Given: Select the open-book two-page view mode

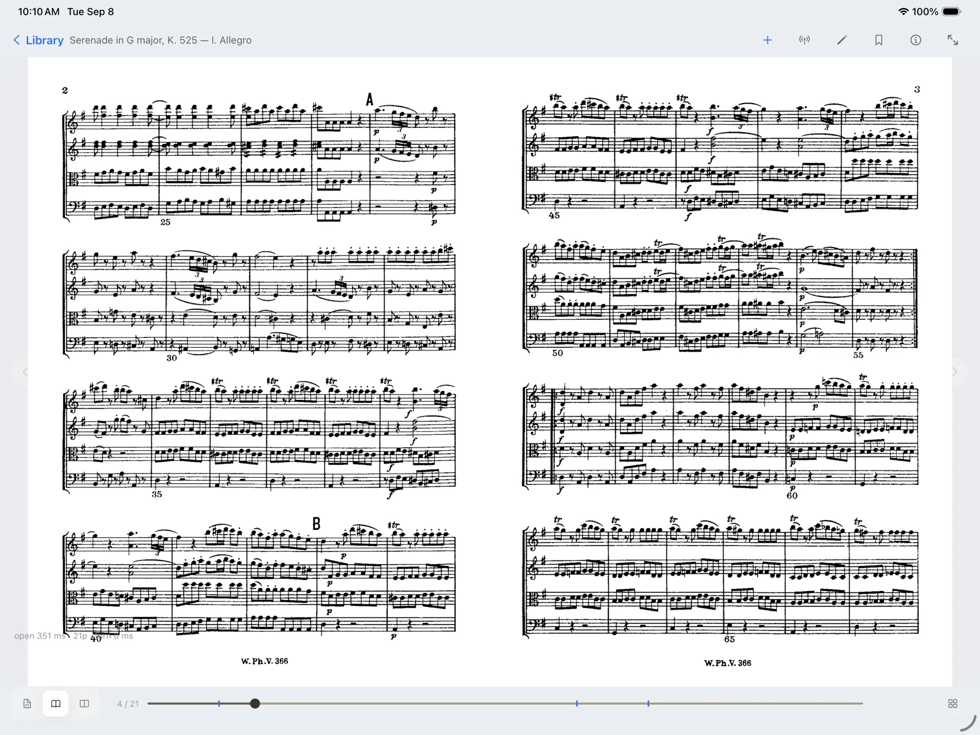Looking at the screenshot, I should 56,704.
